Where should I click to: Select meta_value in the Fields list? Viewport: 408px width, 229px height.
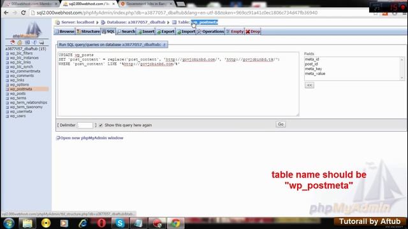[315, 74]
